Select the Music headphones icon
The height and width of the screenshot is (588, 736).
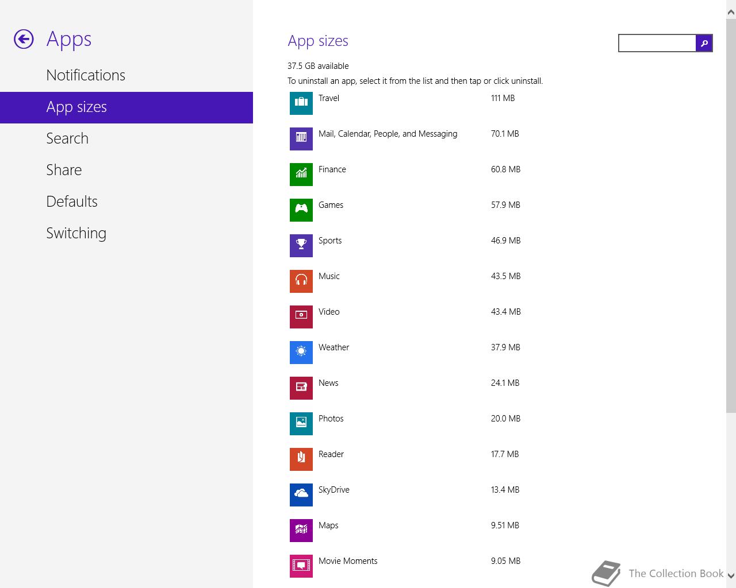pyautogui.click(x=301, y=281)
